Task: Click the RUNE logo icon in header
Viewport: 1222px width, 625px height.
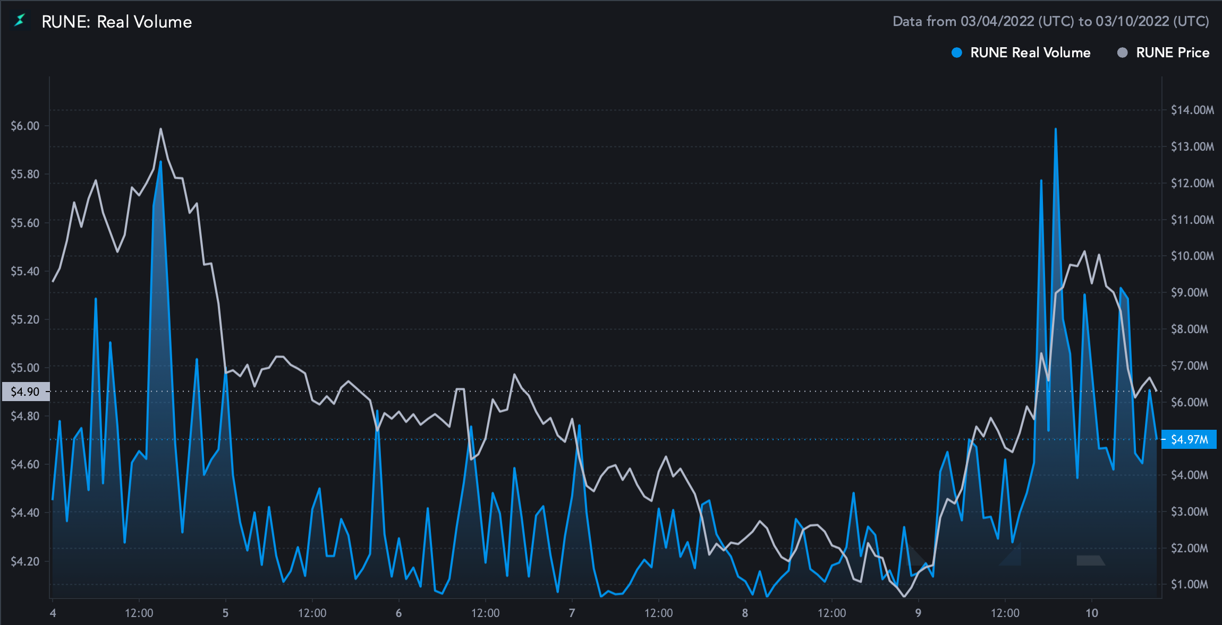Action: pos(20,21)
